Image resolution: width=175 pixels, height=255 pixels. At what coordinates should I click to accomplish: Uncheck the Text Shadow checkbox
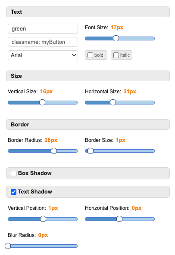pos(13,192)
